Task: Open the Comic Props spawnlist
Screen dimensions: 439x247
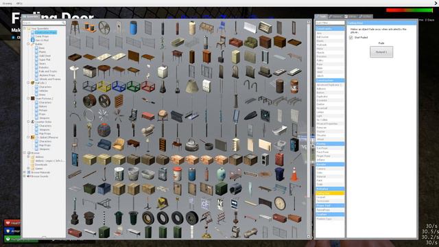Action: 42,36
